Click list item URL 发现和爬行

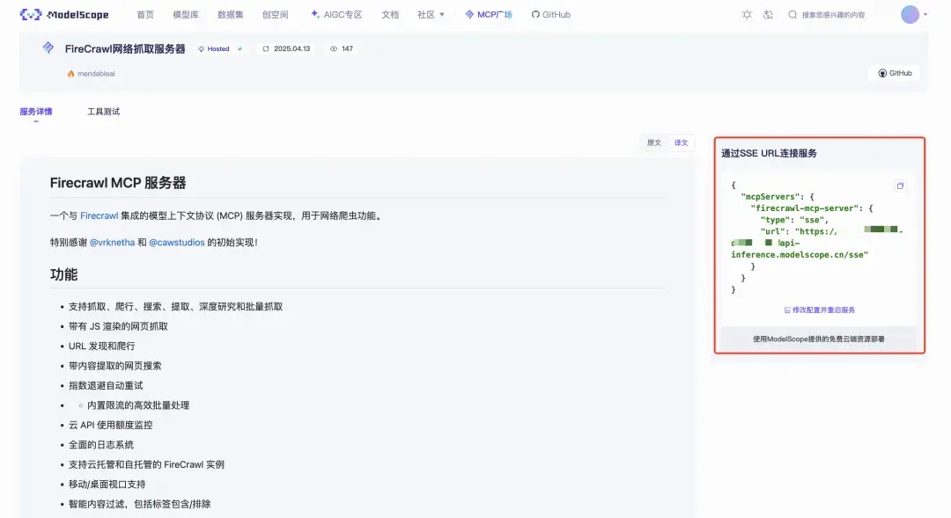tap(102, 346)
